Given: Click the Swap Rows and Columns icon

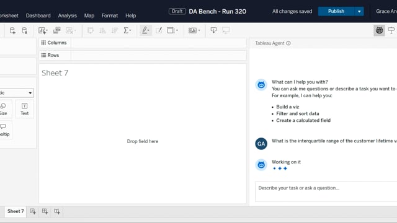Looking at the screenshot, I should click(x=91, y=30).
